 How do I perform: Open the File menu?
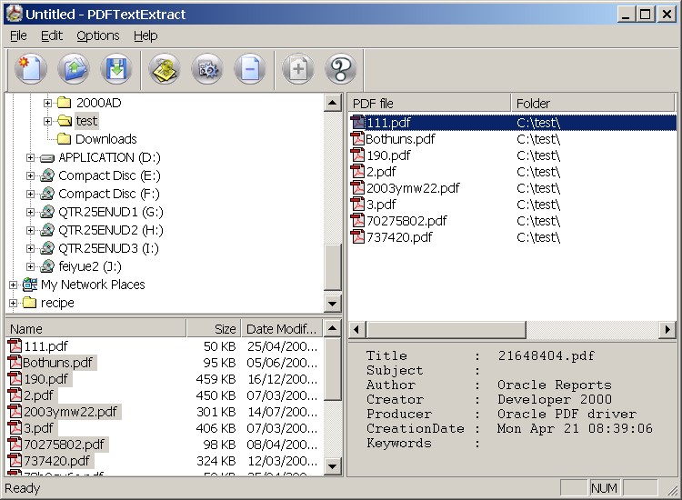click(x=18, y=35)
